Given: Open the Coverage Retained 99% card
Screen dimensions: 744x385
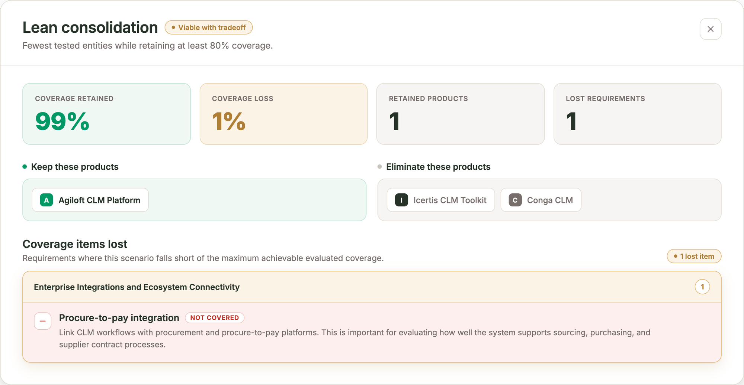Looking at the screenshot, I should click(x=107, y=114).
